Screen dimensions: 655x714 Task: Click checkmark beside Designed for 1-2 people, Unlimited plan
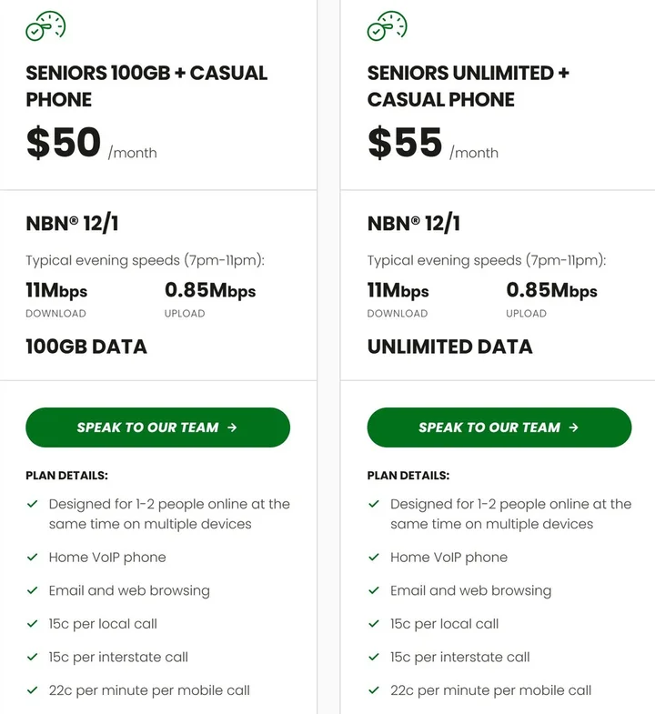coord(374,504)
